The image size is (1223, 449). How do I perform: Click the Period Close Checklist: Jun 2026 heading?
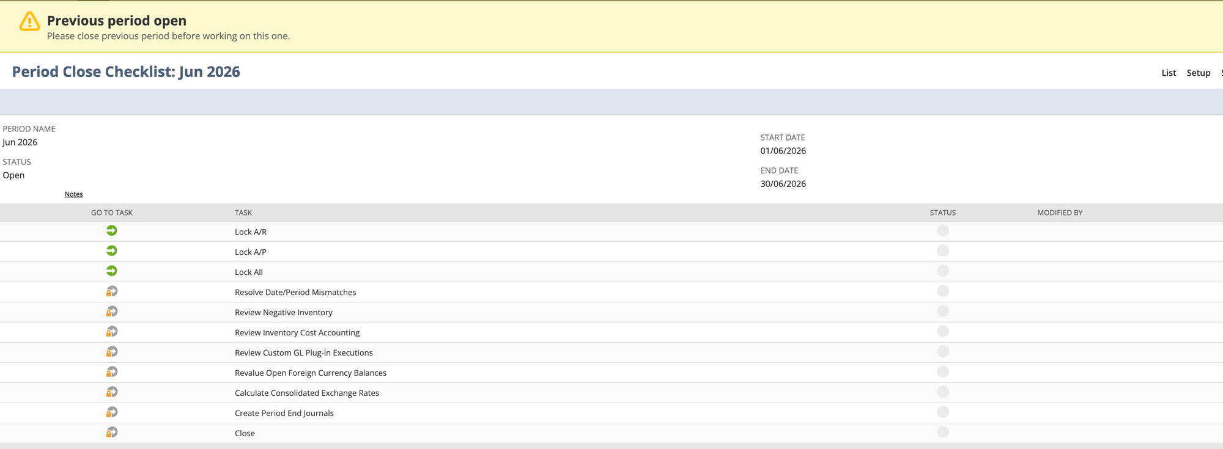[x=126, y=71]
